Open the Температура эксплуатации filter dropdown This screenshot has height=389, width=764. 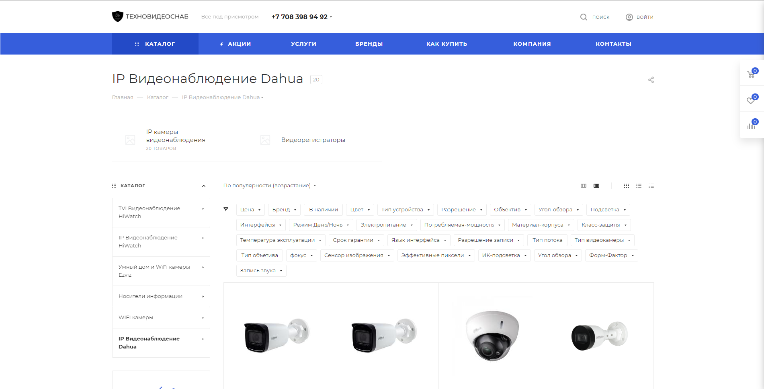click(x=281, y=240)
